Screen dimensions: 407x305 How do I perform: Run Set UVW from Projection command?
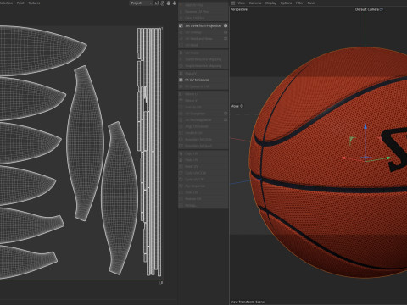(x=203, y=25)
